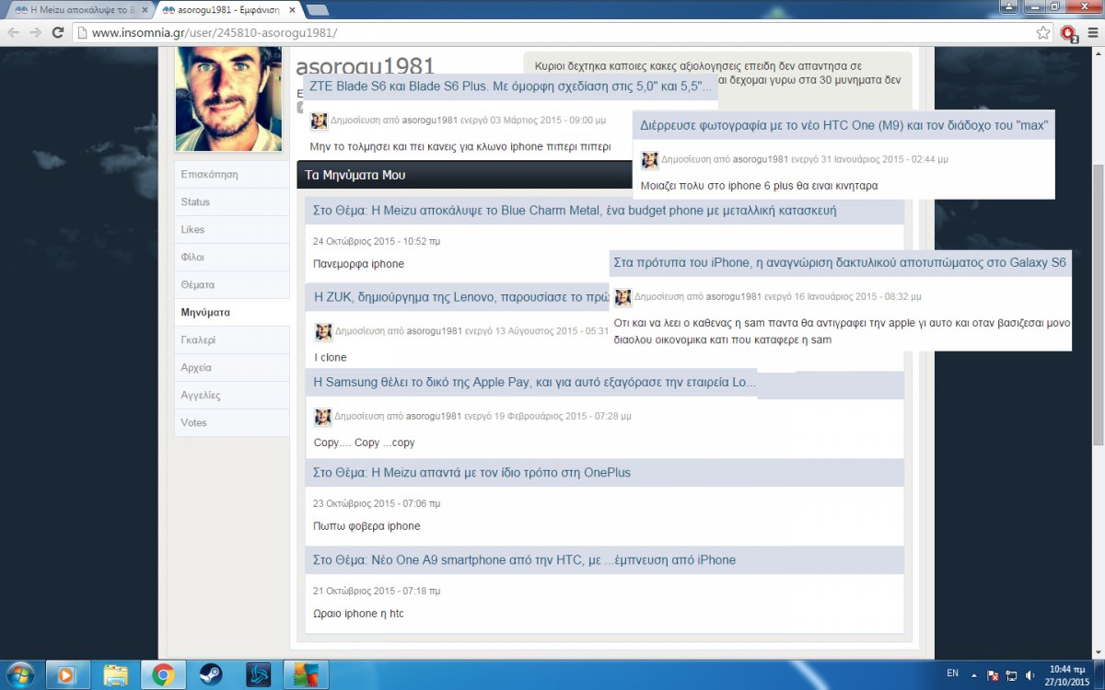Click the insomnia.gr address bar
This screenshot has width=1105, height=690.
pos(552,32)
